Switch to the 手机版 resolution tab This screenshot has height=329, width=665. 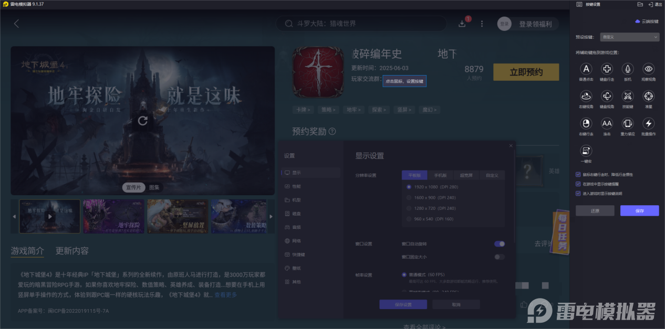click(440, 175)
